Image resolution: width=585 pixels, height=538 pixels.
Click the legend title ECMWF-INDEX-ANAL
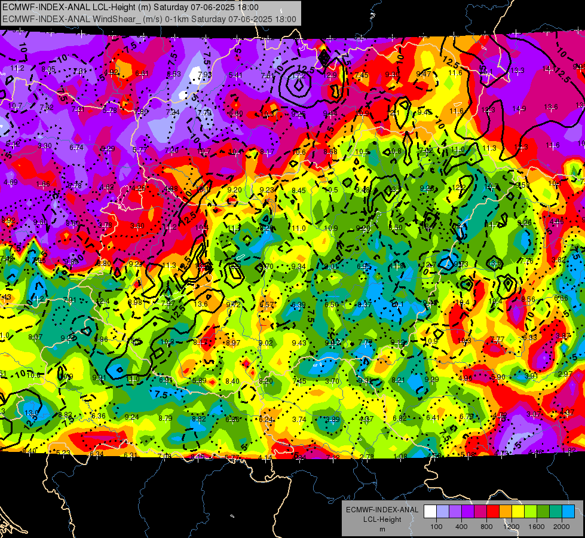click(382, 510)
